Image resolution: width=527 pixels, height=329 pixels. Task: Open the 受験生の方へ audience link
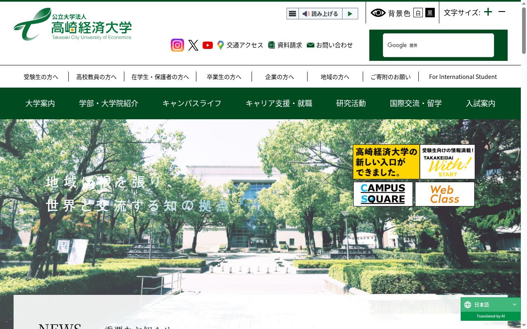coord(41,77)
